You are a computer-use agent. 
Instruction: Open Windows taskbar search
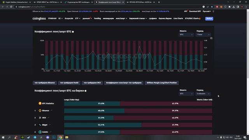(x=9, y=137)
